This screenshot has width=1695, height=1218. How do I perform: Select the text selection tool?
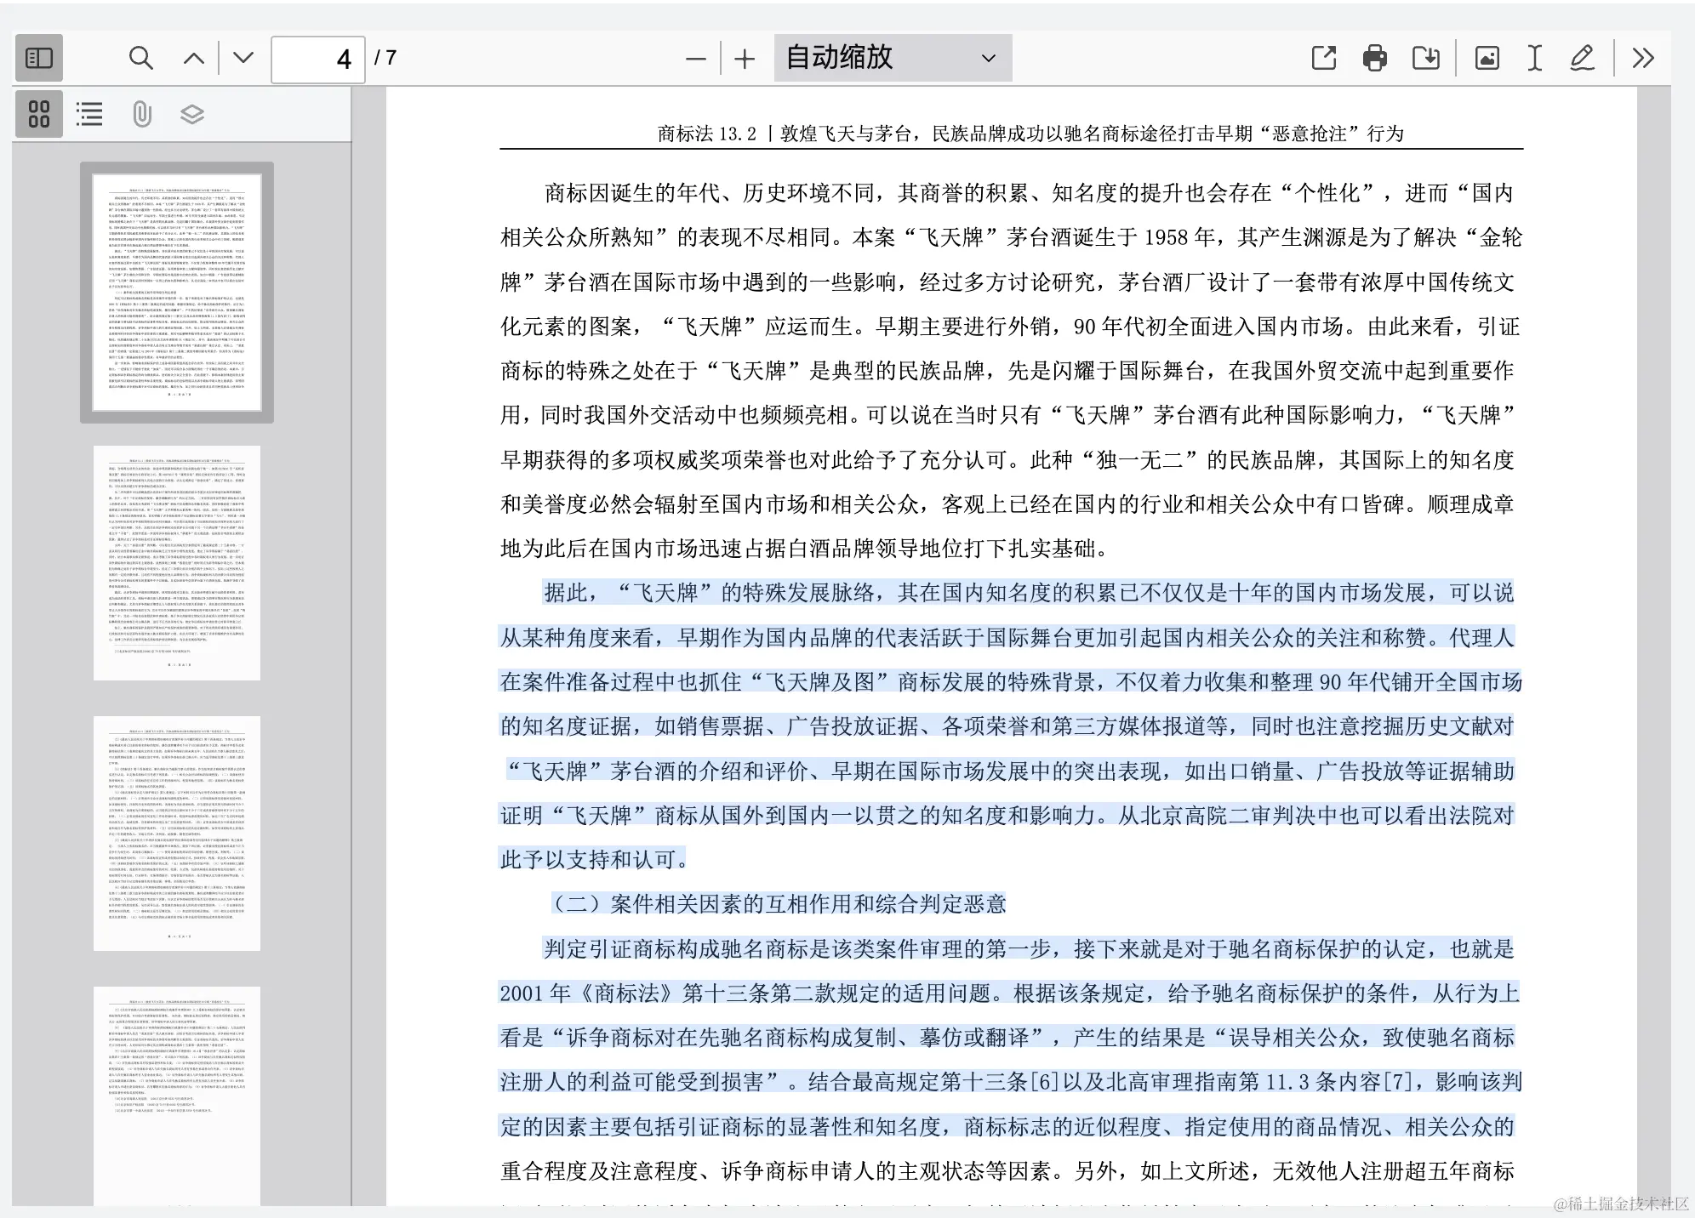(x=1533, y=58)
